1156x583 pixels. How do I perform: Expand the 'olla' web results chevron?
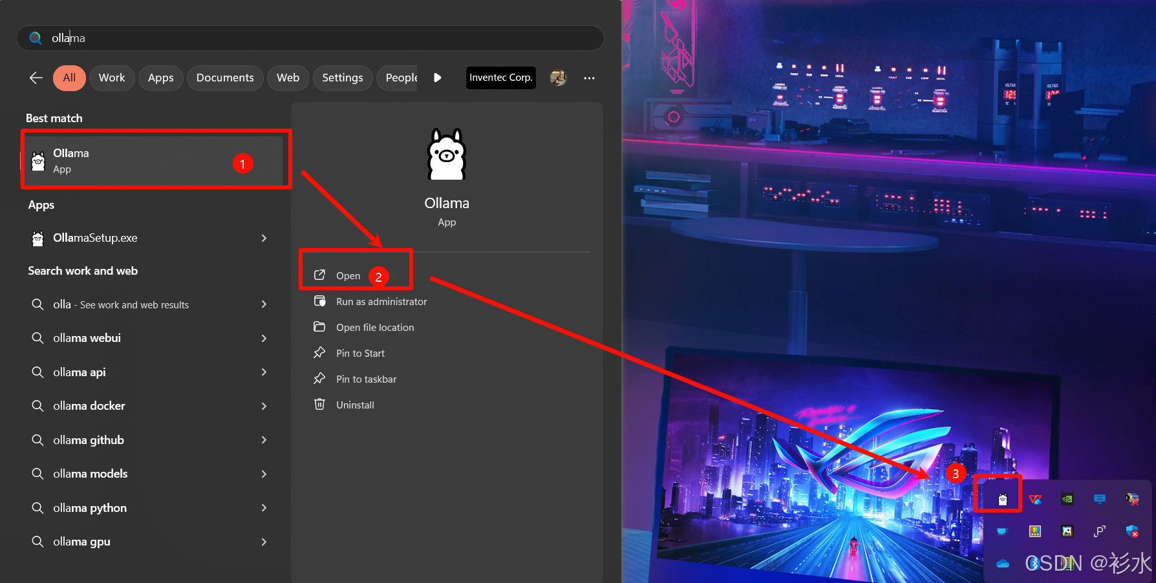(x=264, y=304)
